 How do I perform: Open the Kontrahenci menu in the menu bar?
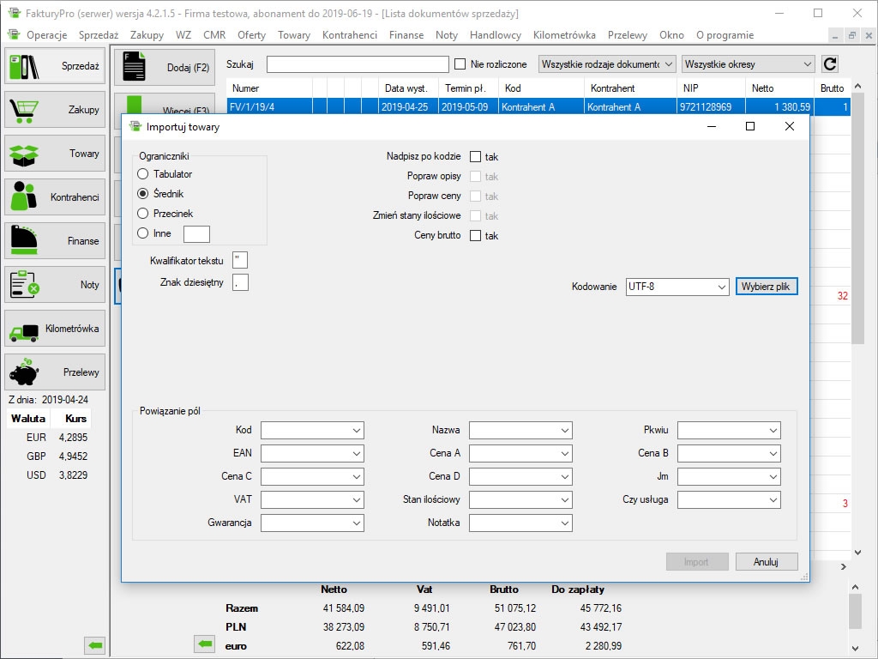point(349,35)
